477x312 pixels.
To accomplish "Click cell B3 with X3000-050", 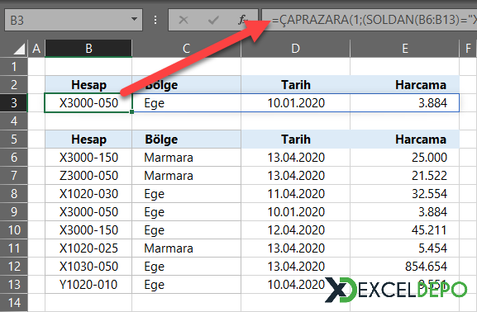I will 88,103.
